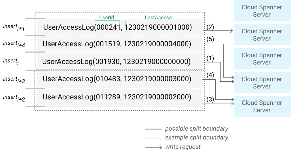Click the green LastAccess column label
Viewport: 291px width, 153px height.
point(158,18)
